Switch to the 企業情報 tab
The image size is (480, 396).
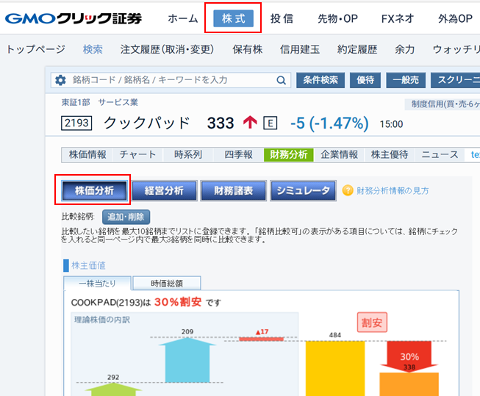tap(339, 154)
